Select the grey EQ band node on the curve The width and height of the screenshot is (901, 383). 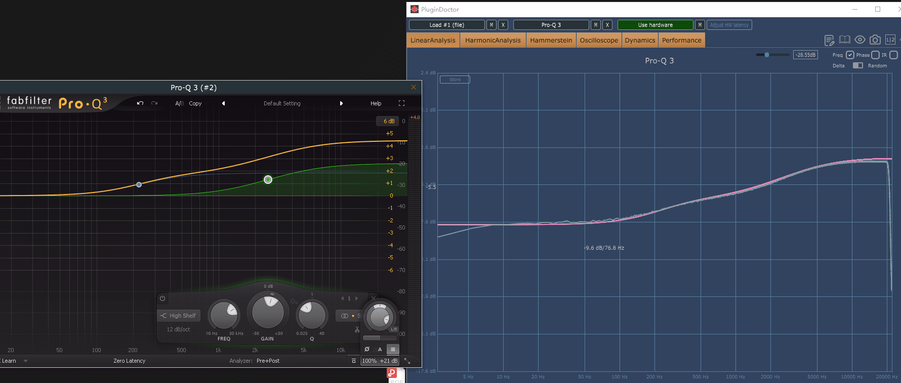coord(139,184)
